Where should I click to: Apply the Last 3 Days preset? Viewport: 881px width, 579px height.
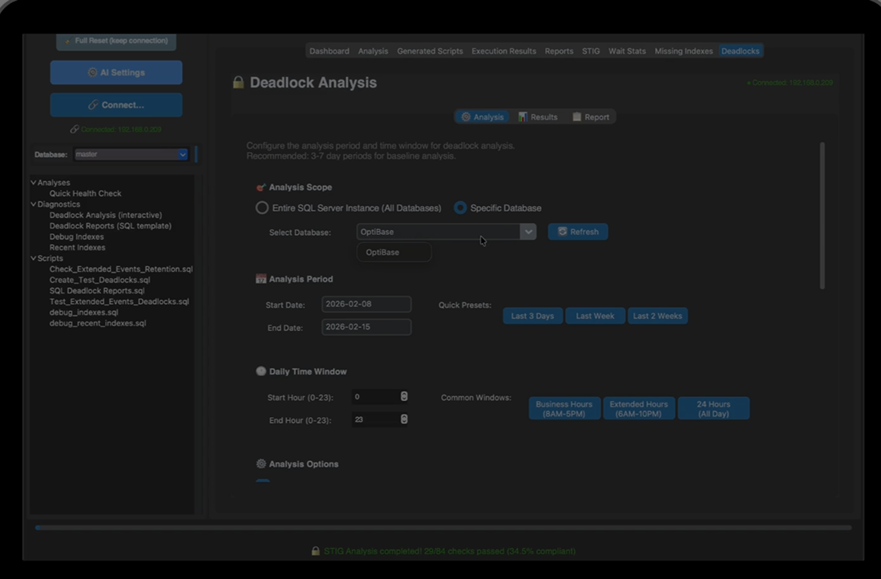tap(532, 316)
